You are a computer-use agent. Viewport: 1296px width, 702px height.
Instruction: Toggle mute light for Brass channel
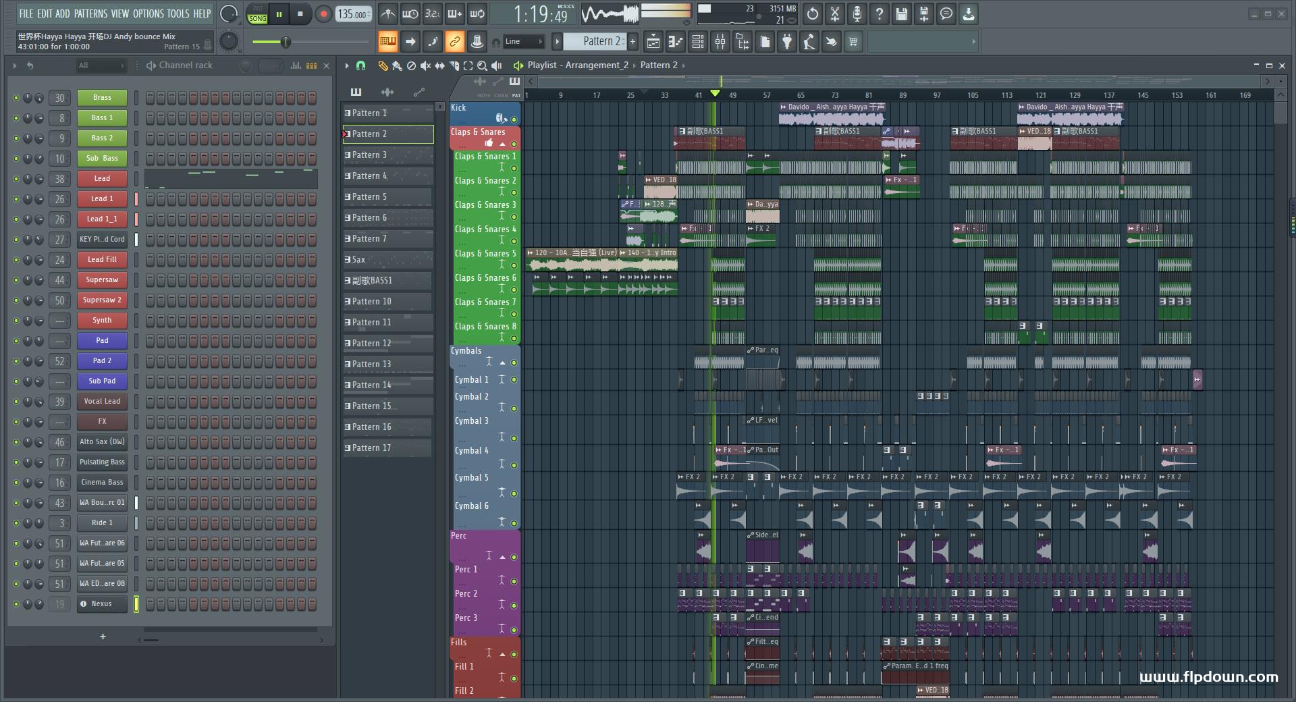(16, 98)
